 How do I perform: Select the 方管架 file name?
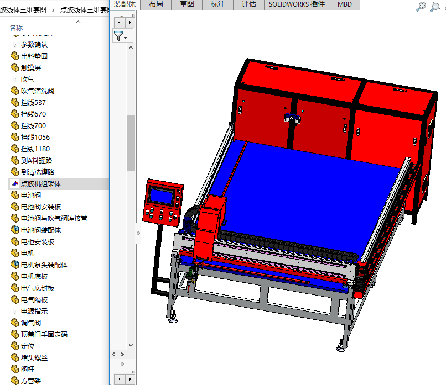[31, 381]
